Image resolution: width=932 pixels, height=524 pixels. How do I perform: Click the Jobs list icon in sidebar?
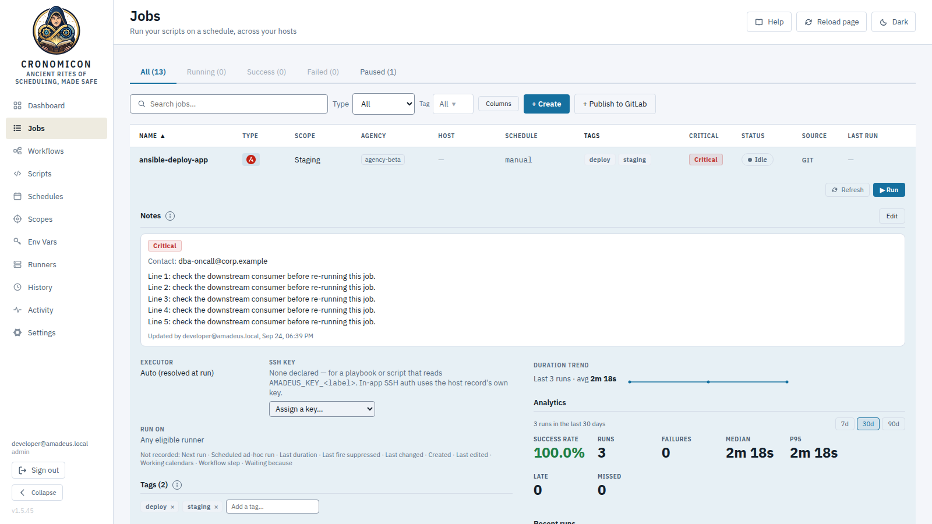coord(17,128)
